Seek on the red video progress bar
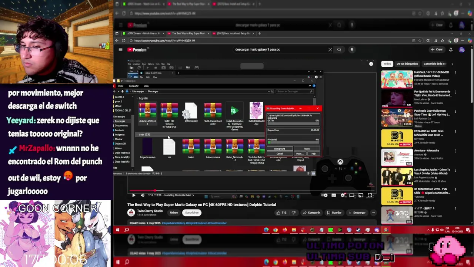The image size is (474, 267). [x=252, y=191]
